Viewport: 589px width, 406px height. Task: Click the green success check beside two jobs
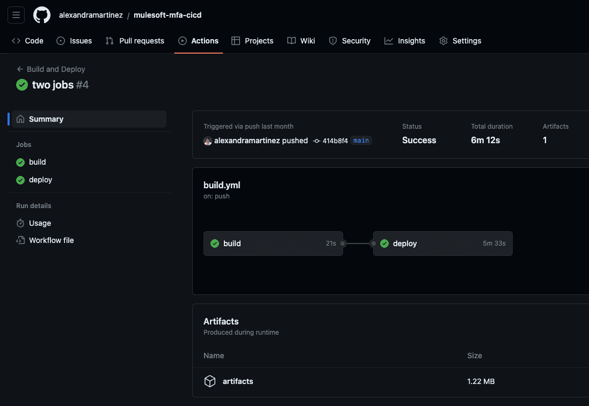(22, 85)
